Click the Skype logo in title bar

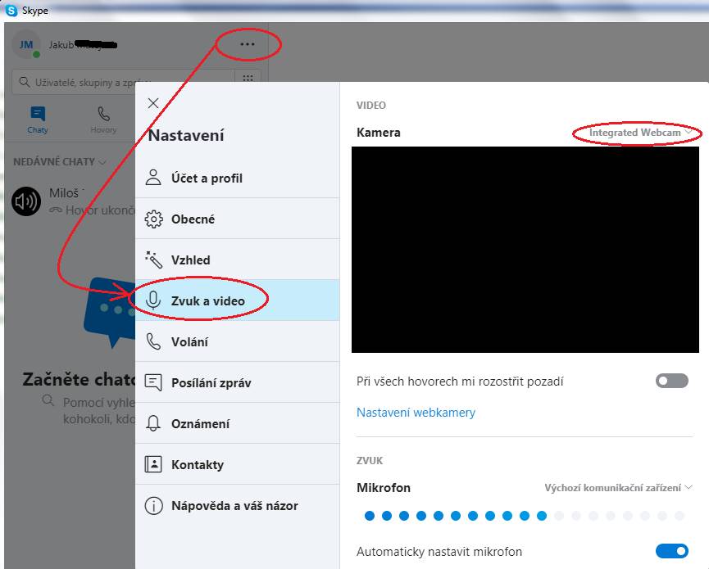[x=11, y=11]
